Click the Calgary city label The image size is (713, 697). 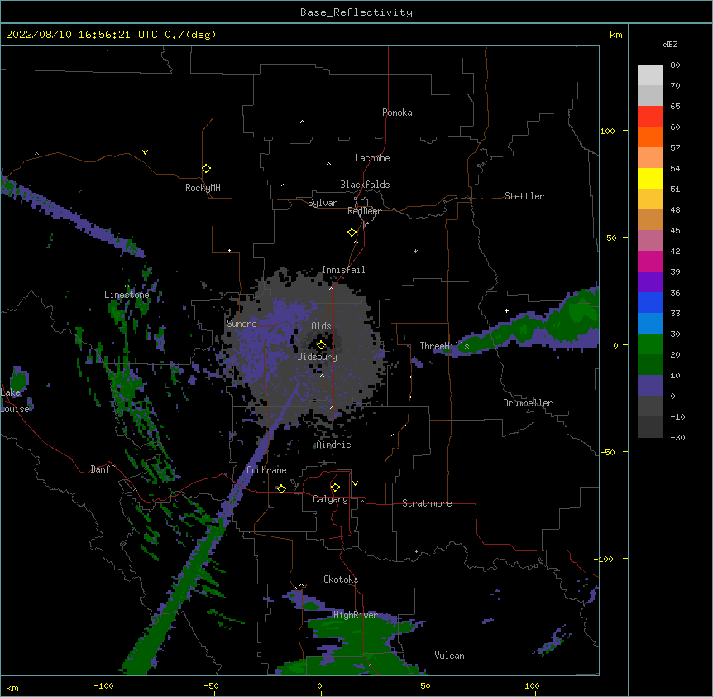point(331,499)
